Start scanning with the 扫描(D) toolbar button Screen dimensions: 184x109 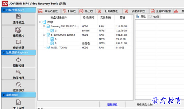70,11
